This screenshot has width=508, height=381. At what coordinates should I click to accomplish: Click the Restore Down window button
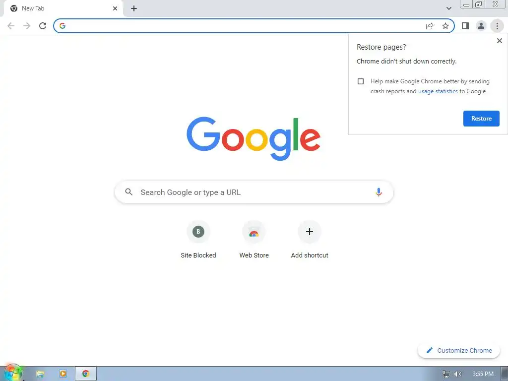tap(479, 4)
